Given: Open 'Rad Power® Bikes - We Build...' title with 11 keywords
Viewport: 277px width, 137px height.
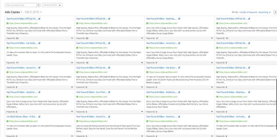Looking at the screenshot, I should 22,43.
